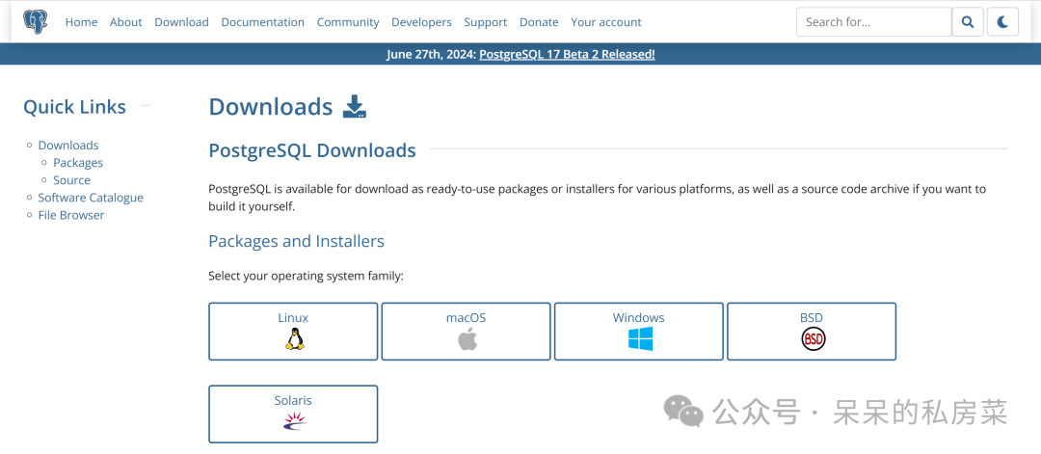Open Software Catalogue quick link

pos(91,198)
